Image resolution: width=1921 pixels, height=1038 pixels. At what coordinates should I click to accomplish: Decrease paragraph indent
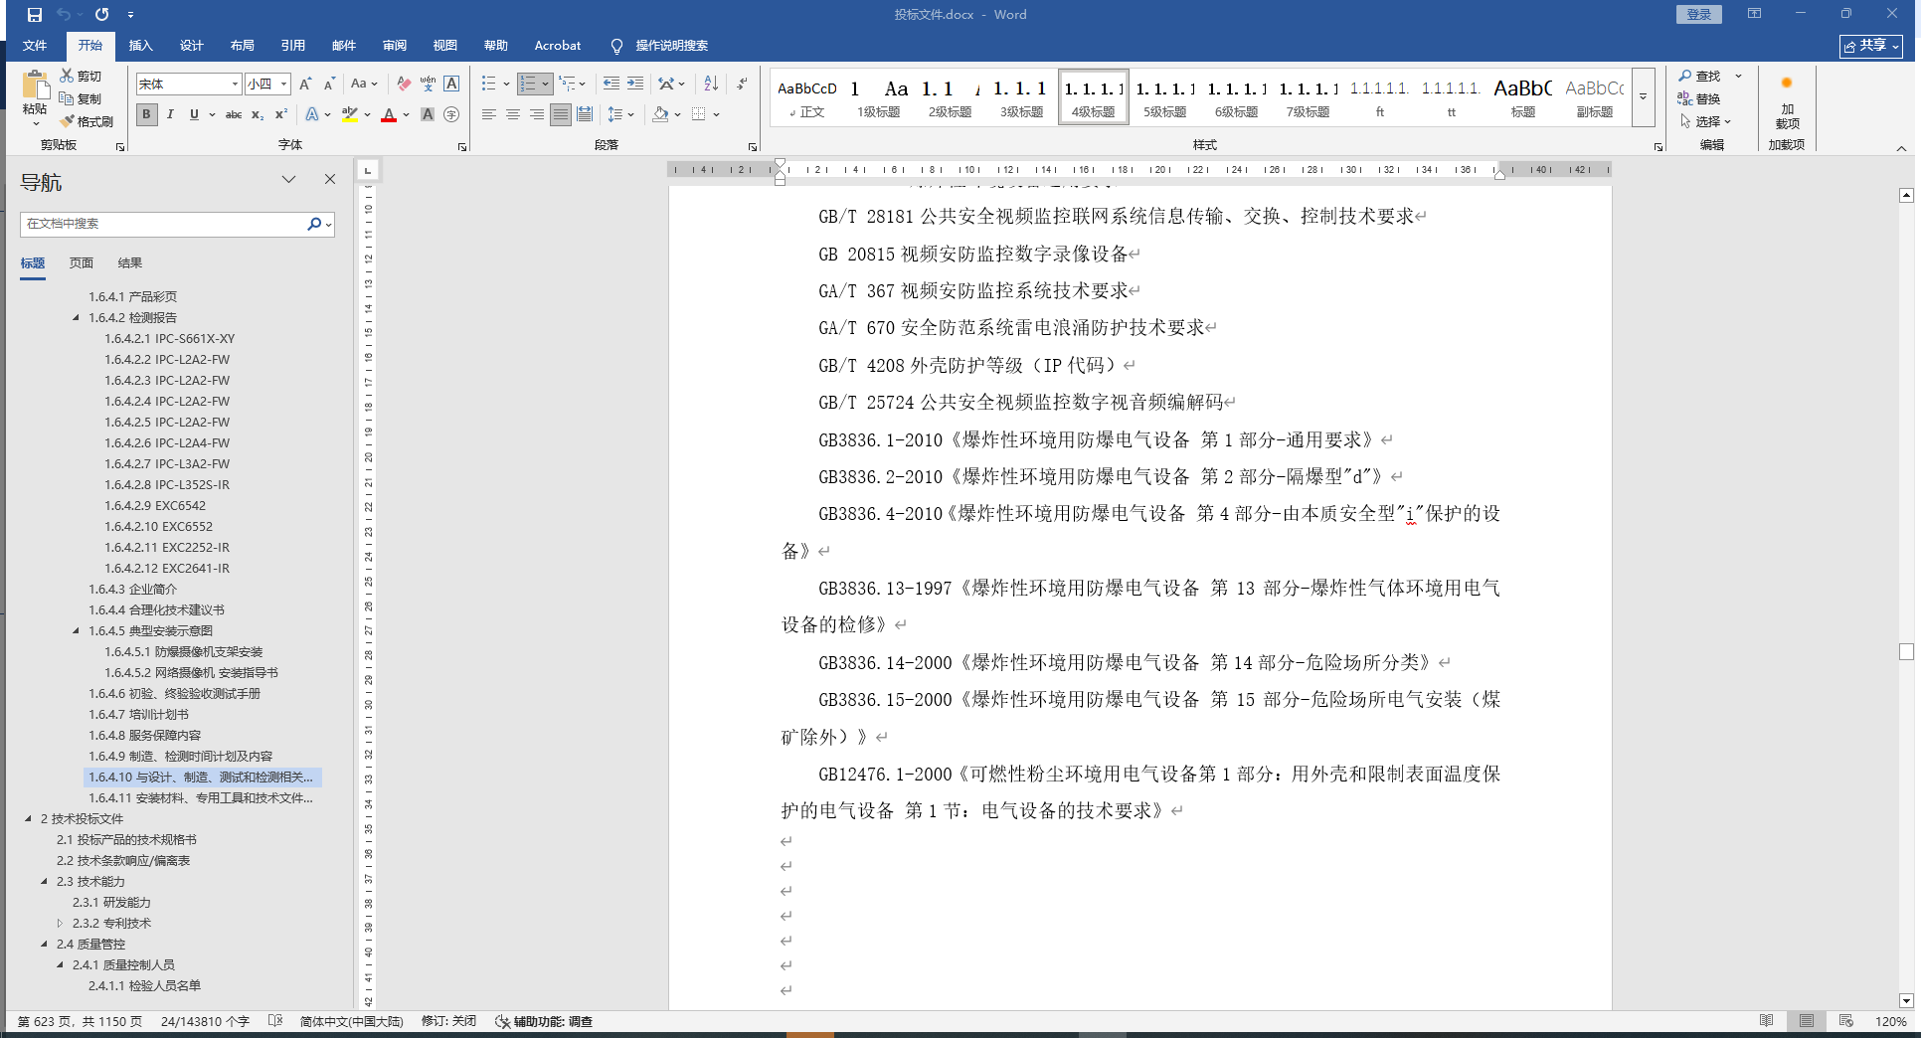click(611, 85)
